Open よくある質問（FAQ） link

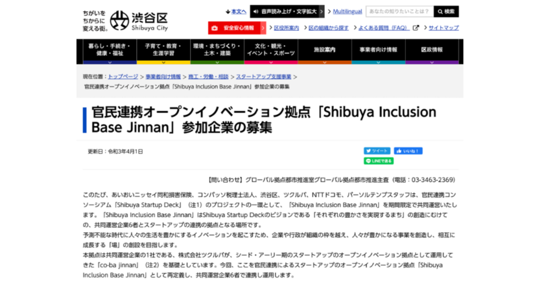pyautogui.click(x=384, y=28)
